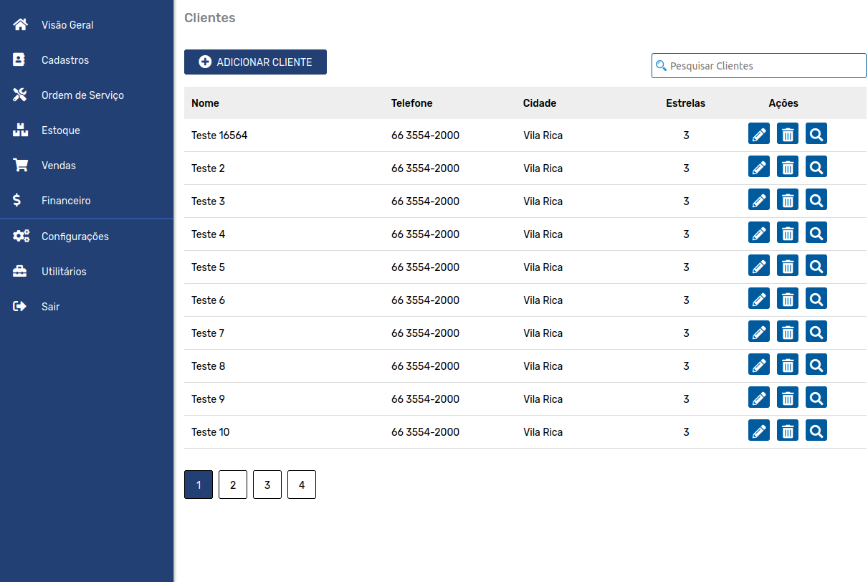
Task: Focus the Pesquisar Clientes search field
Action: pyautogui.click(x=759, y=65)
